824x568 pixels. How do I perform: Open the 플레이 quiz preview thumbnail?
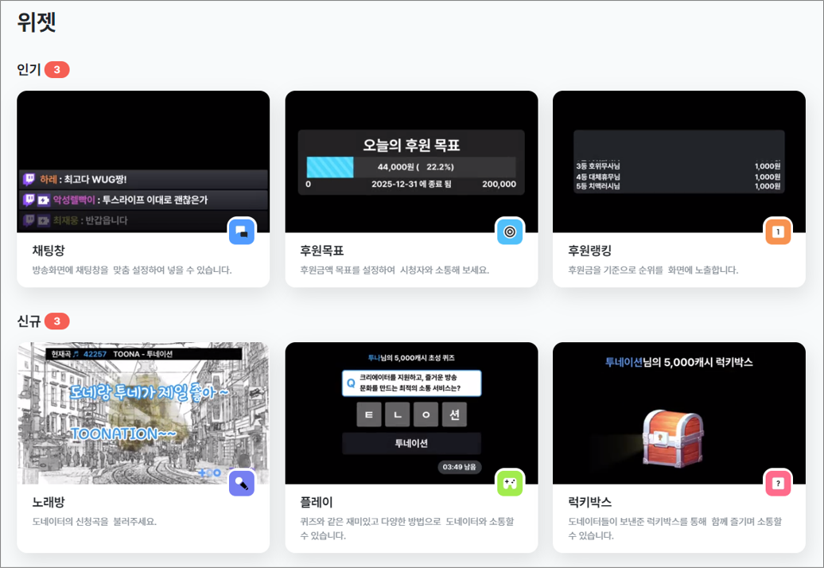pos(411,413)
